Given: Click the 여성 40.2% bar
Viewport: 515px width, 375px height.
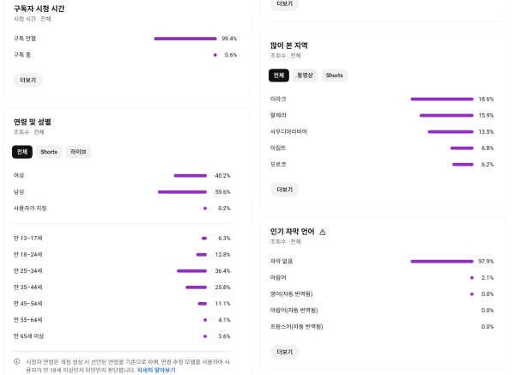Looking at the screenshot, I should coord(191,175).
